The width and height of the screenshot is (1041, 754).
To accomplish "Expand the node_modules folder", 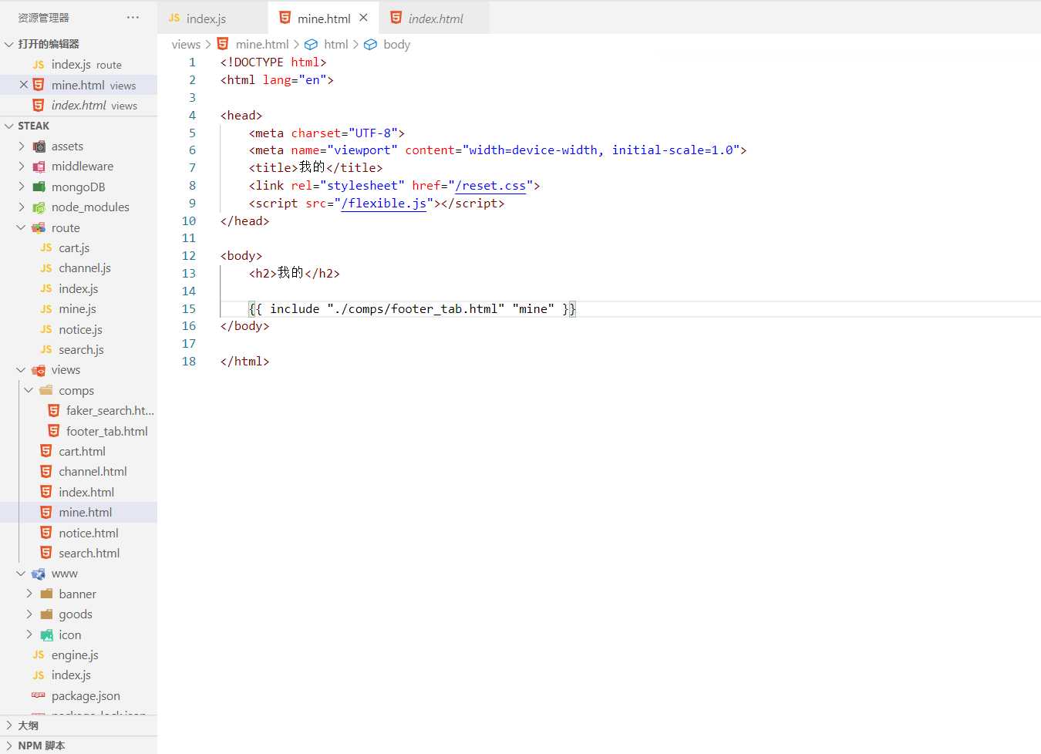I will pyautogui.click(x=22, y=207).
